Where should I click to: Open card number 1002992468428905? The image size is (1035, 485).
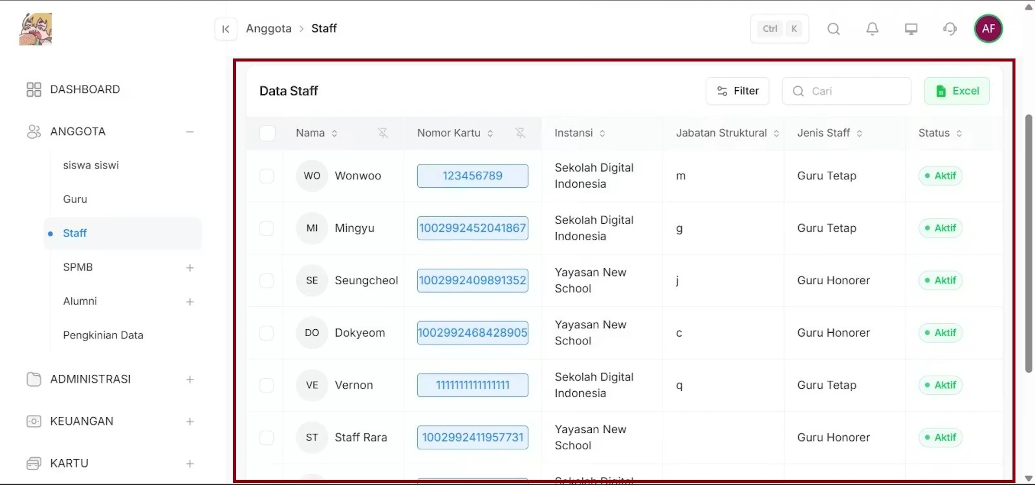point(472,333)
